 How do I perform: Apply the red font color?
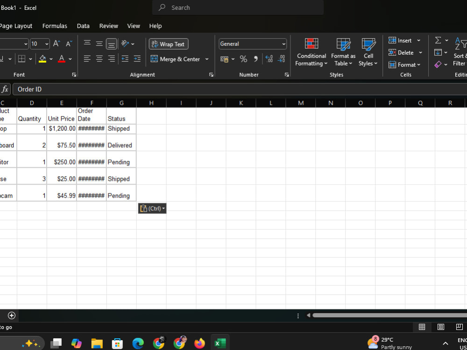tap(62, 59)
